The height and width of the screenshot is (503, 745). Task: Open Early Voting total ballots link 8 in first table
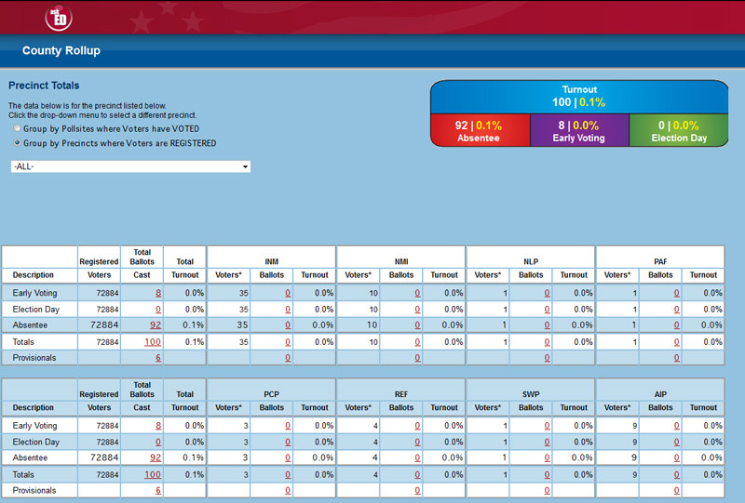click(x=158, y=293)
